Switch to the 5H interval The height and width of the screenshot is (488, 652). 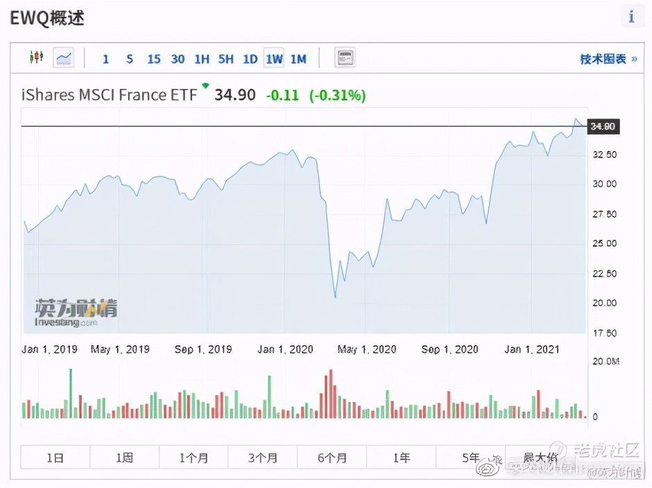point(225,59)
